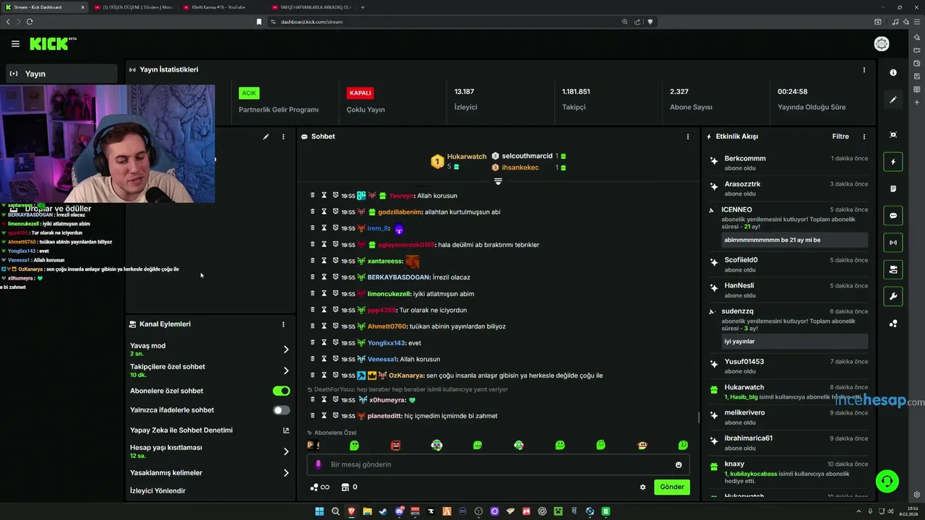
Task: Toggle the activity feed lightning icon in sidebar
Action: (x=893, y=162)
